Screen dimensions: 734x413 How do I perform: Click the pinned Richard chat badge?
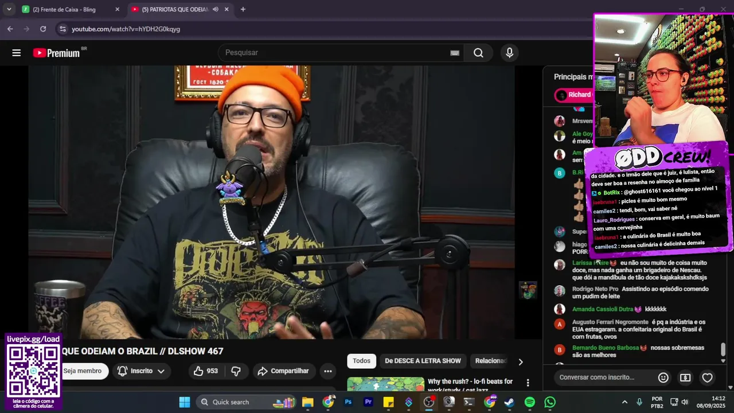coord(573,95)
